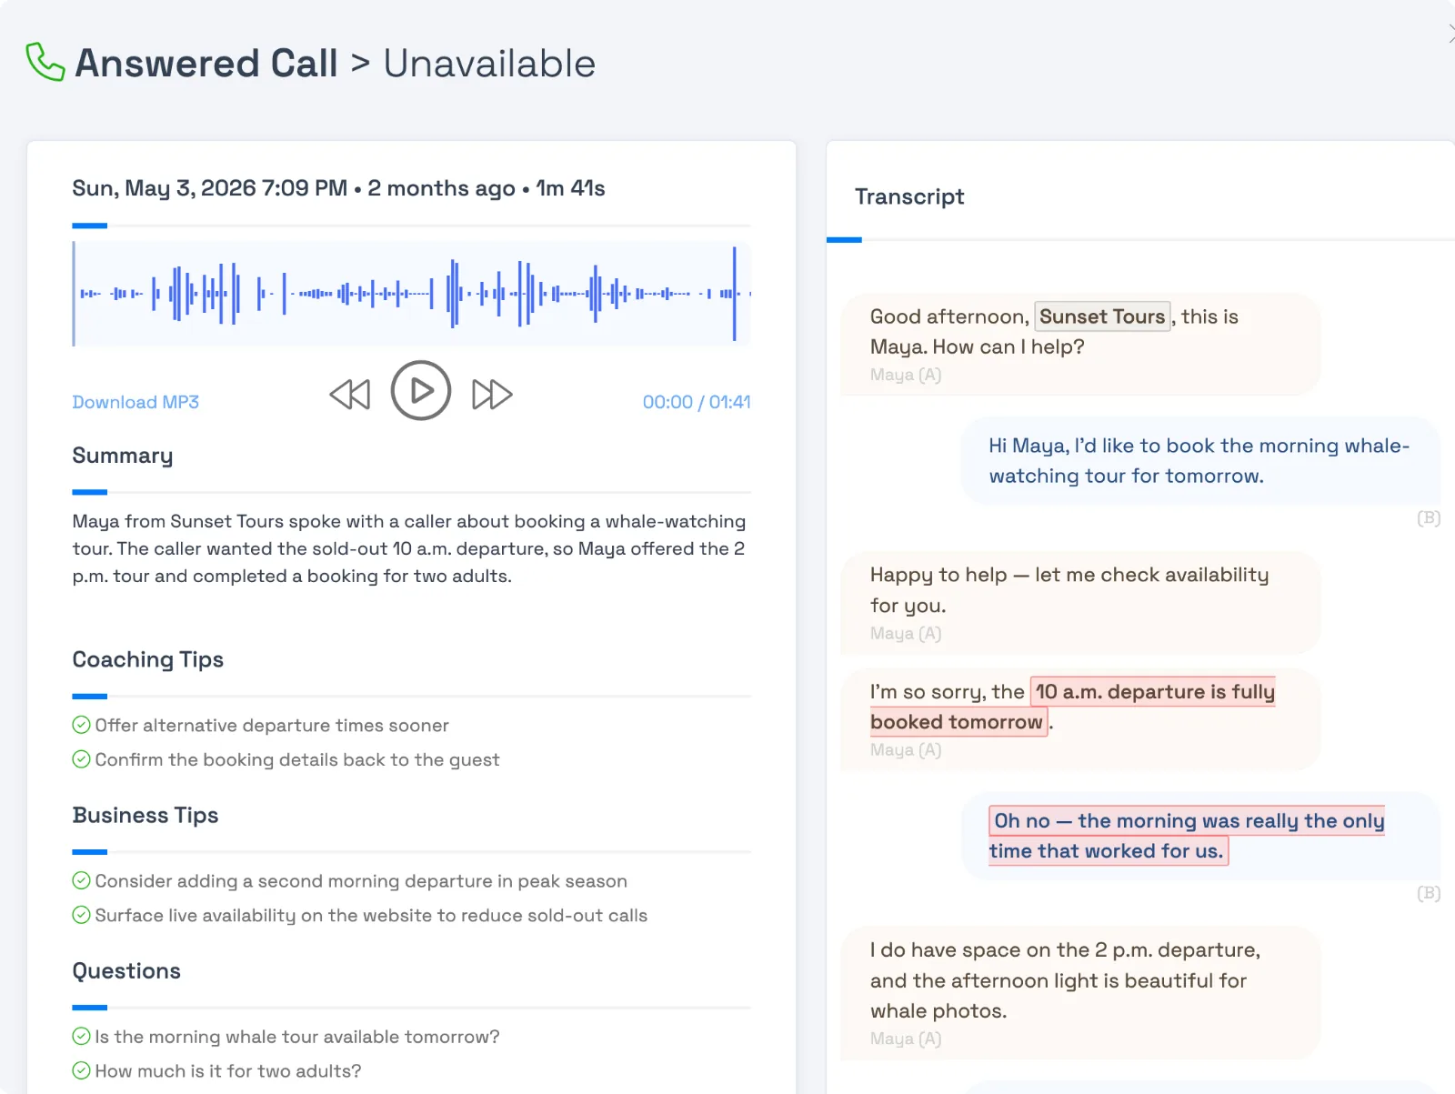Click the Summary section heading

point(123,456)
